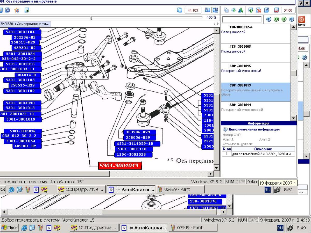Open the 02689 - Paint taskbar button
This screenshot has width=311, height=233.
click(180, 190)
